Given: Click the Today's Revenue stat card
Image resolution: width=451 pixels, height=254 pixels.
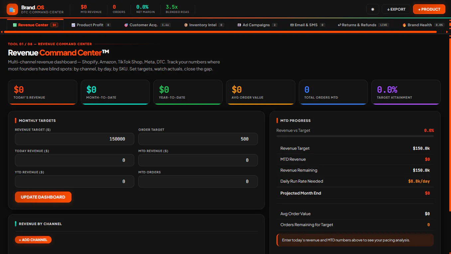Looking at the screenshot, I should tap(43, 92).
